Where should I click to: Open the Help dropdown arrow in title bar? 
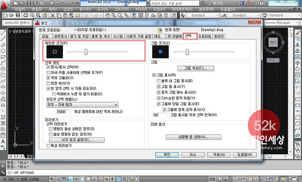click(267, 3)
